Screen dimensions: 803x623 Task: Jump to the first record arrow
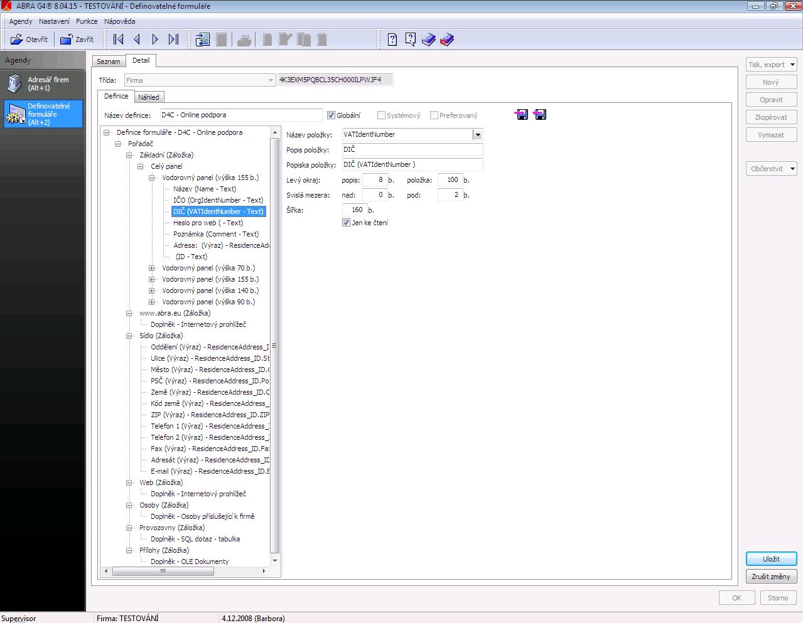[x=118, y=40]
